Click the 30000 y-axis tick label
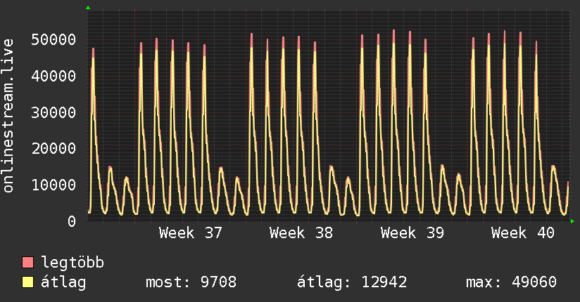Screen dimensions: 580x302 pos(53,112)
